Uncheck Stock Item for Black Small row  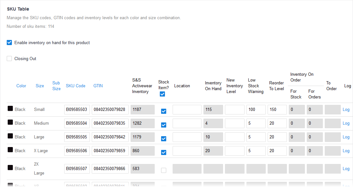[164, 111]
